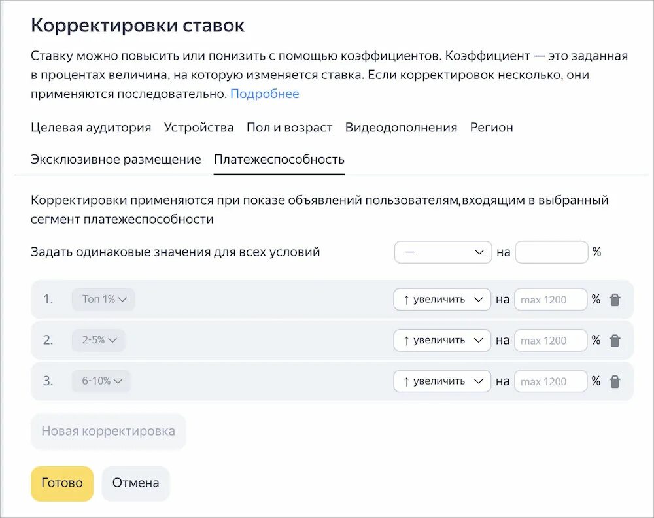Delete the Топ 1% adjustment row

615,300
